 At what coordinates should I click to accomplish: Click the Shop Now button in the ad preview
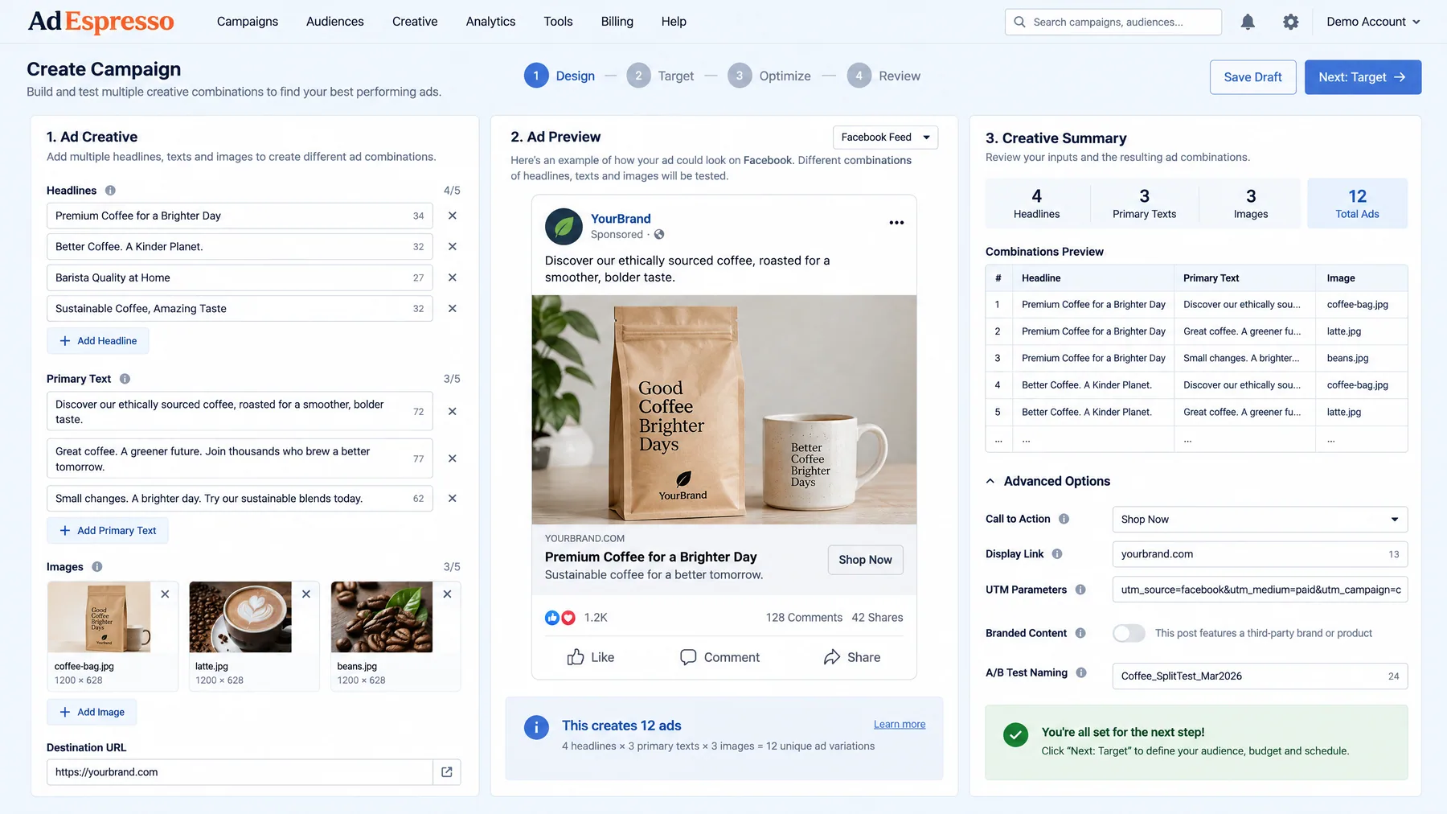pos(865,560)
